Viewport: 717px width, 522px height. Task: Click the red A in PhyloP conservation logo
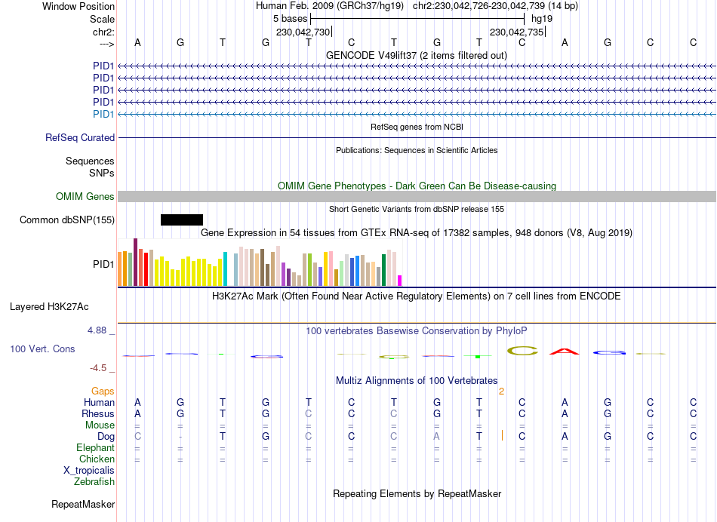click(565, 352)
